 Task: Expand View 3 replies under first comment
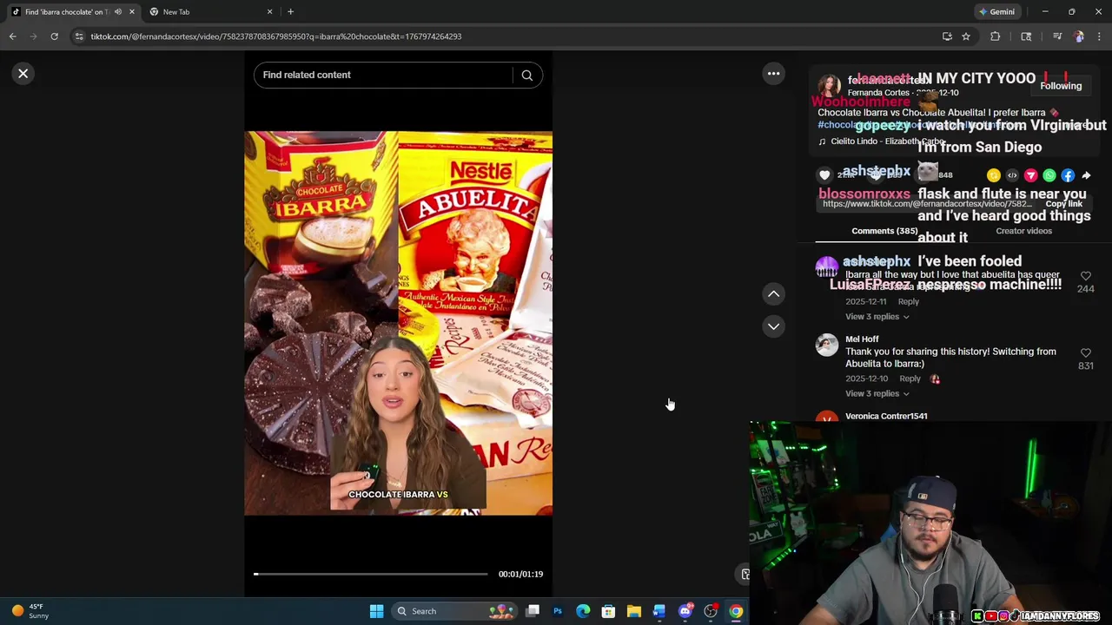point(877,317)
